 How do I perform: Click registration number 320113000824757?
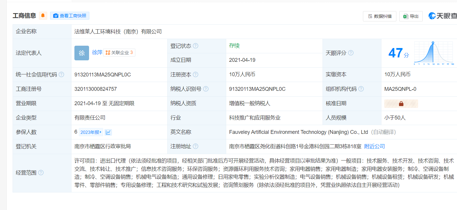tap(96, 89)
